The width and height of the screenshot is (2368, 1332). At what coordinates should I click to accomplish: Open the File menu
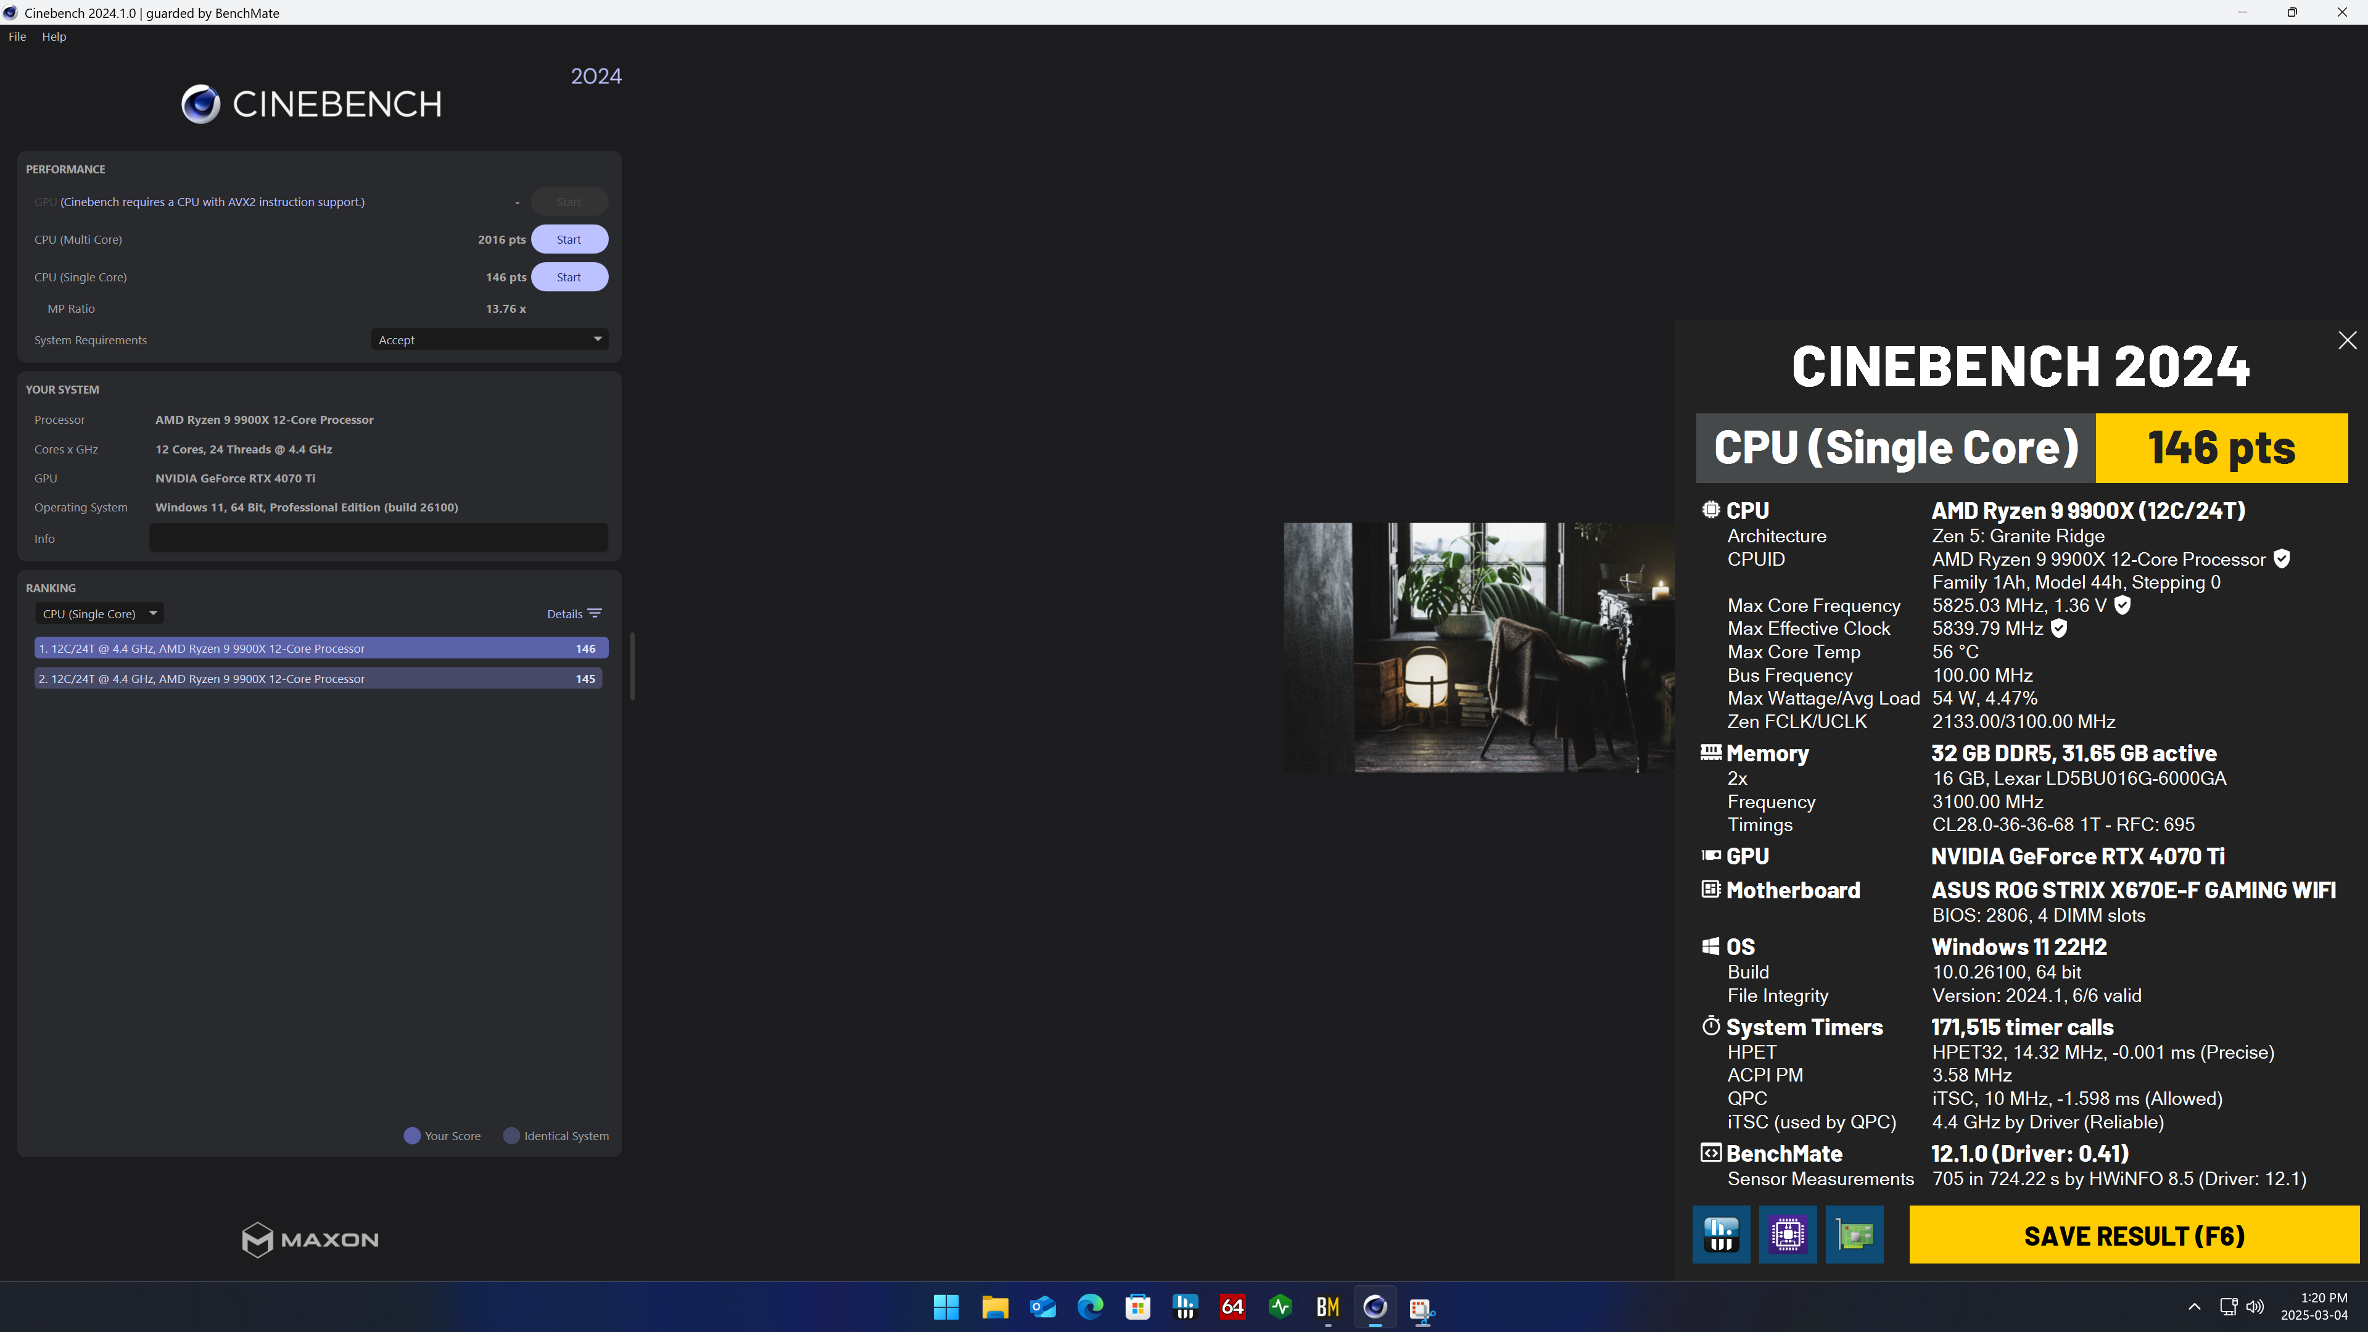[17, 37]
